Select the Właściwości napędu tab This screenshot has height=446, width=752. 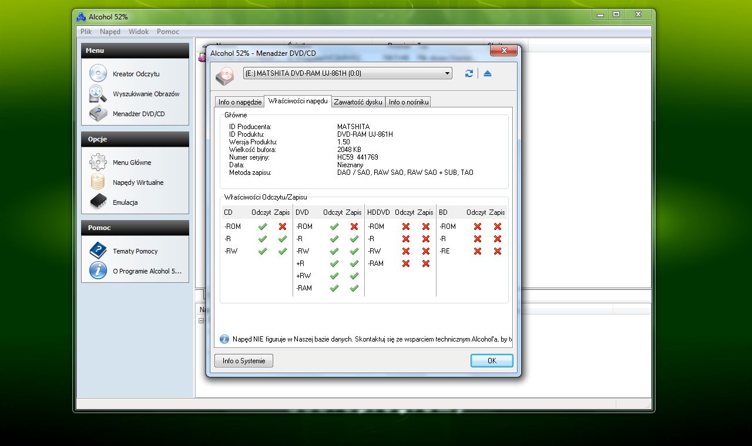click(x=298, y=101)
